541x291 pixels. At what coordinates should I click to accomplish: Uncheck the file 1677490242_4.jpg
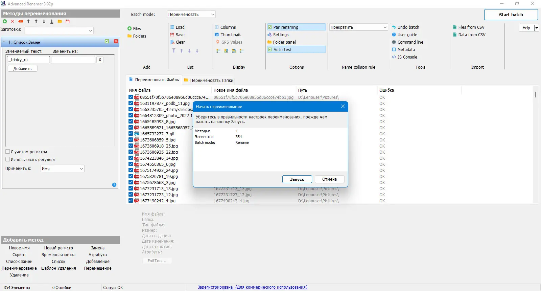131,201
